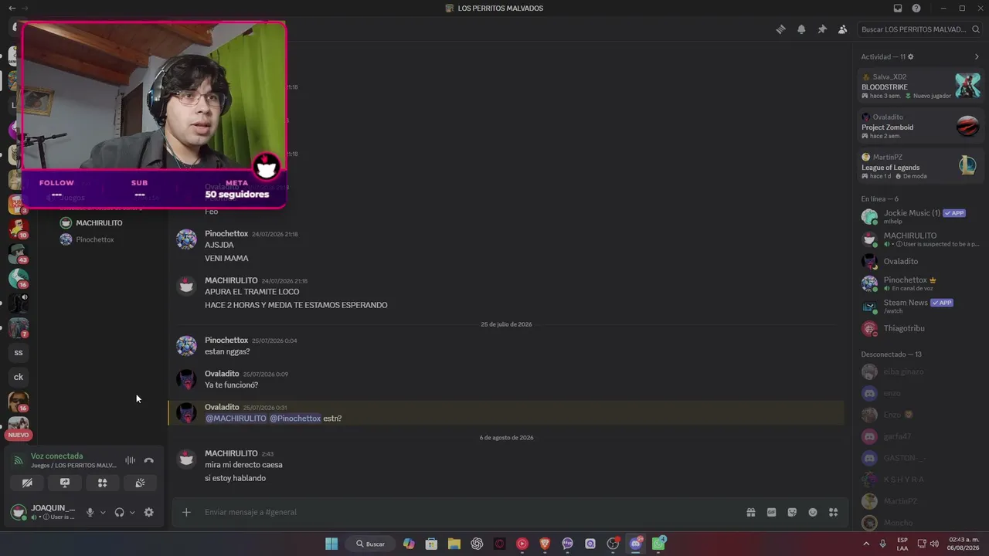989x556 pixels.
Task: Open the Discord inbox
Action: (x=897, y=8)
